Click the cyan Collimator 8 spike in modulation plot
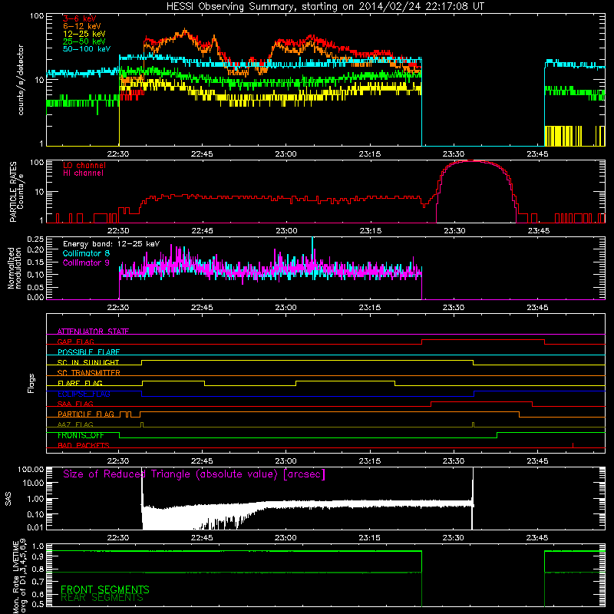 312,246
